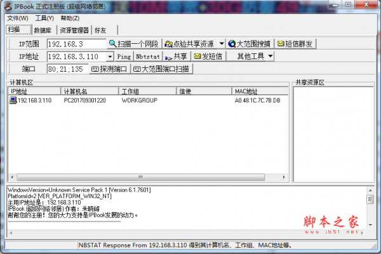
Task: Click the 工作组 column header
Action: pyautogui.click(x=147, y=91)
